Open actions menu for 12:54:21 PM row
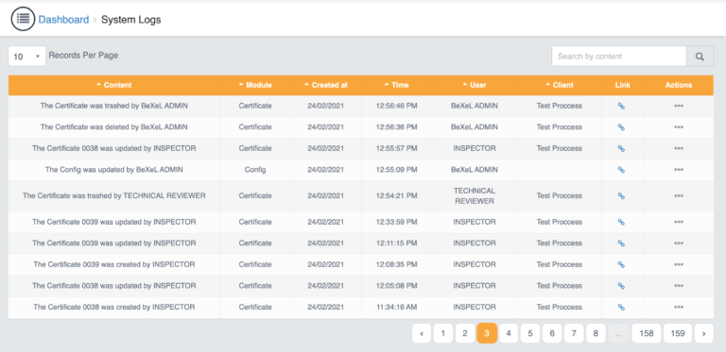The image size is (726, 352). (679, 196)
